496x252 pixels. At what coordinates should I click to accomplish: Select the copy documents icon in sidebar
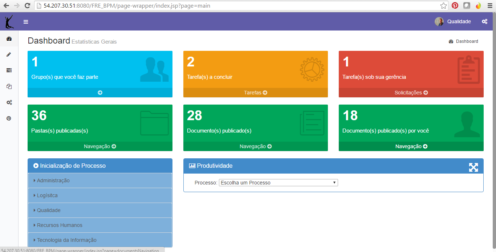[9, 86]
